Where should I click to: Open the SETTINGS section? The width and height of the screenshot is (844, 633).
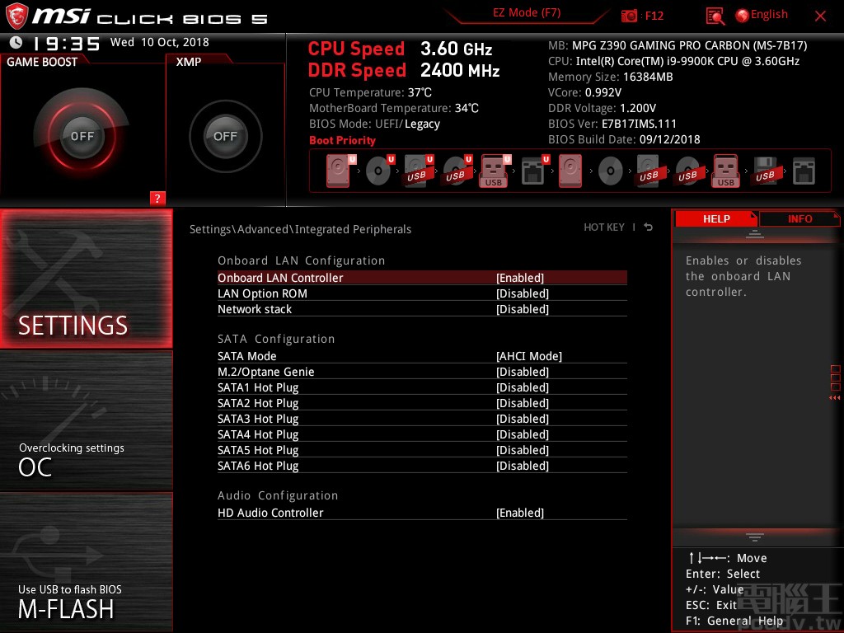point(86,279)
